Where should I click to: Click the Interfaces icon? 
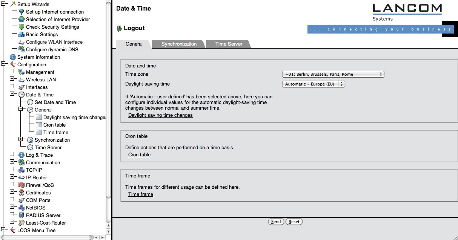point(22,87)
